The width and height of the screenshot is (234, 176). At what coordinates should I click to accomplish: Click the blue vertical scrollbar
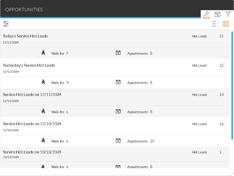pyautogui.click(x=232, y=85)
